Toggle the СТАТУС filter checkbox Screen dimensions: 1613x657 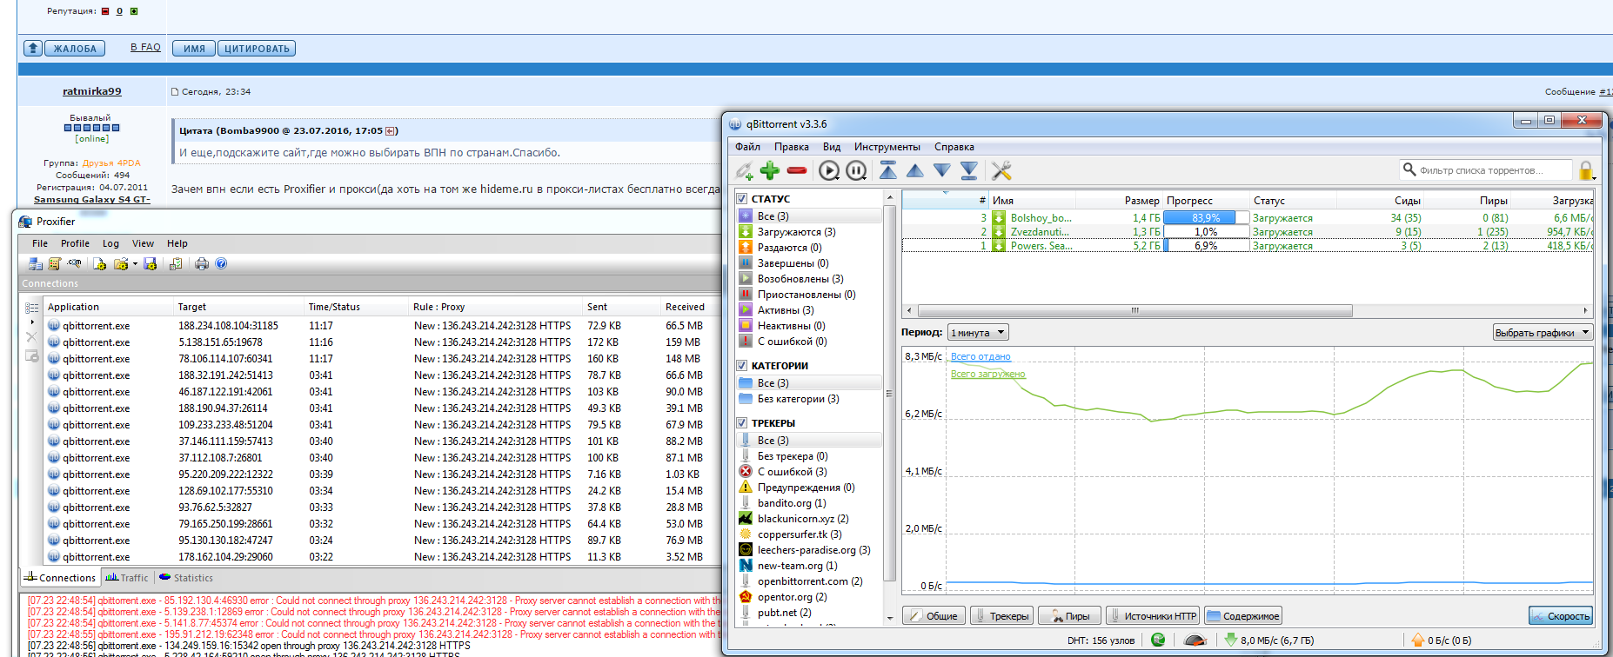point(742,199)
